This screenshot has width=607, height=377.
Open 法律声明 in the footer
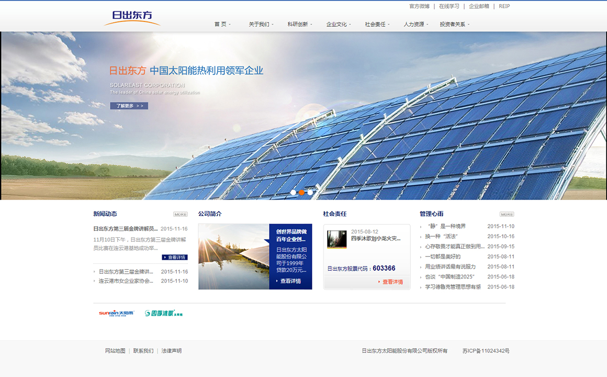click(x=172, y=351)
